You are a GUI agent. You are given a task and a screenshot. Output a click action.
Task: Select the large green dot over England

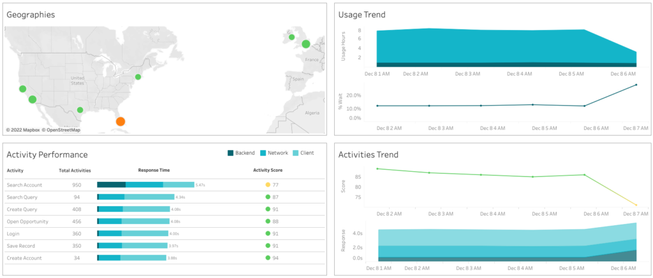point(306,44)
